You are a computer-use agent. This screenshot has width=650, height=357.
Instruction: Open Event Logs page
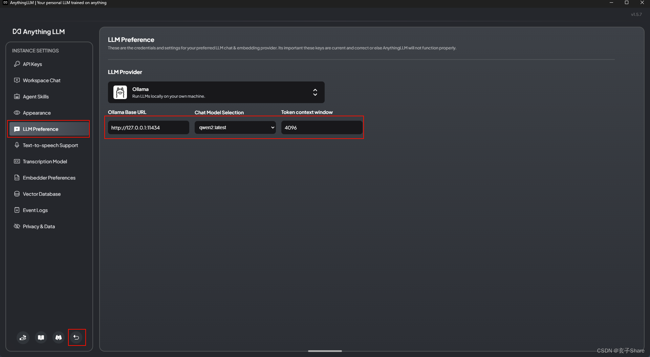[49, 210]
